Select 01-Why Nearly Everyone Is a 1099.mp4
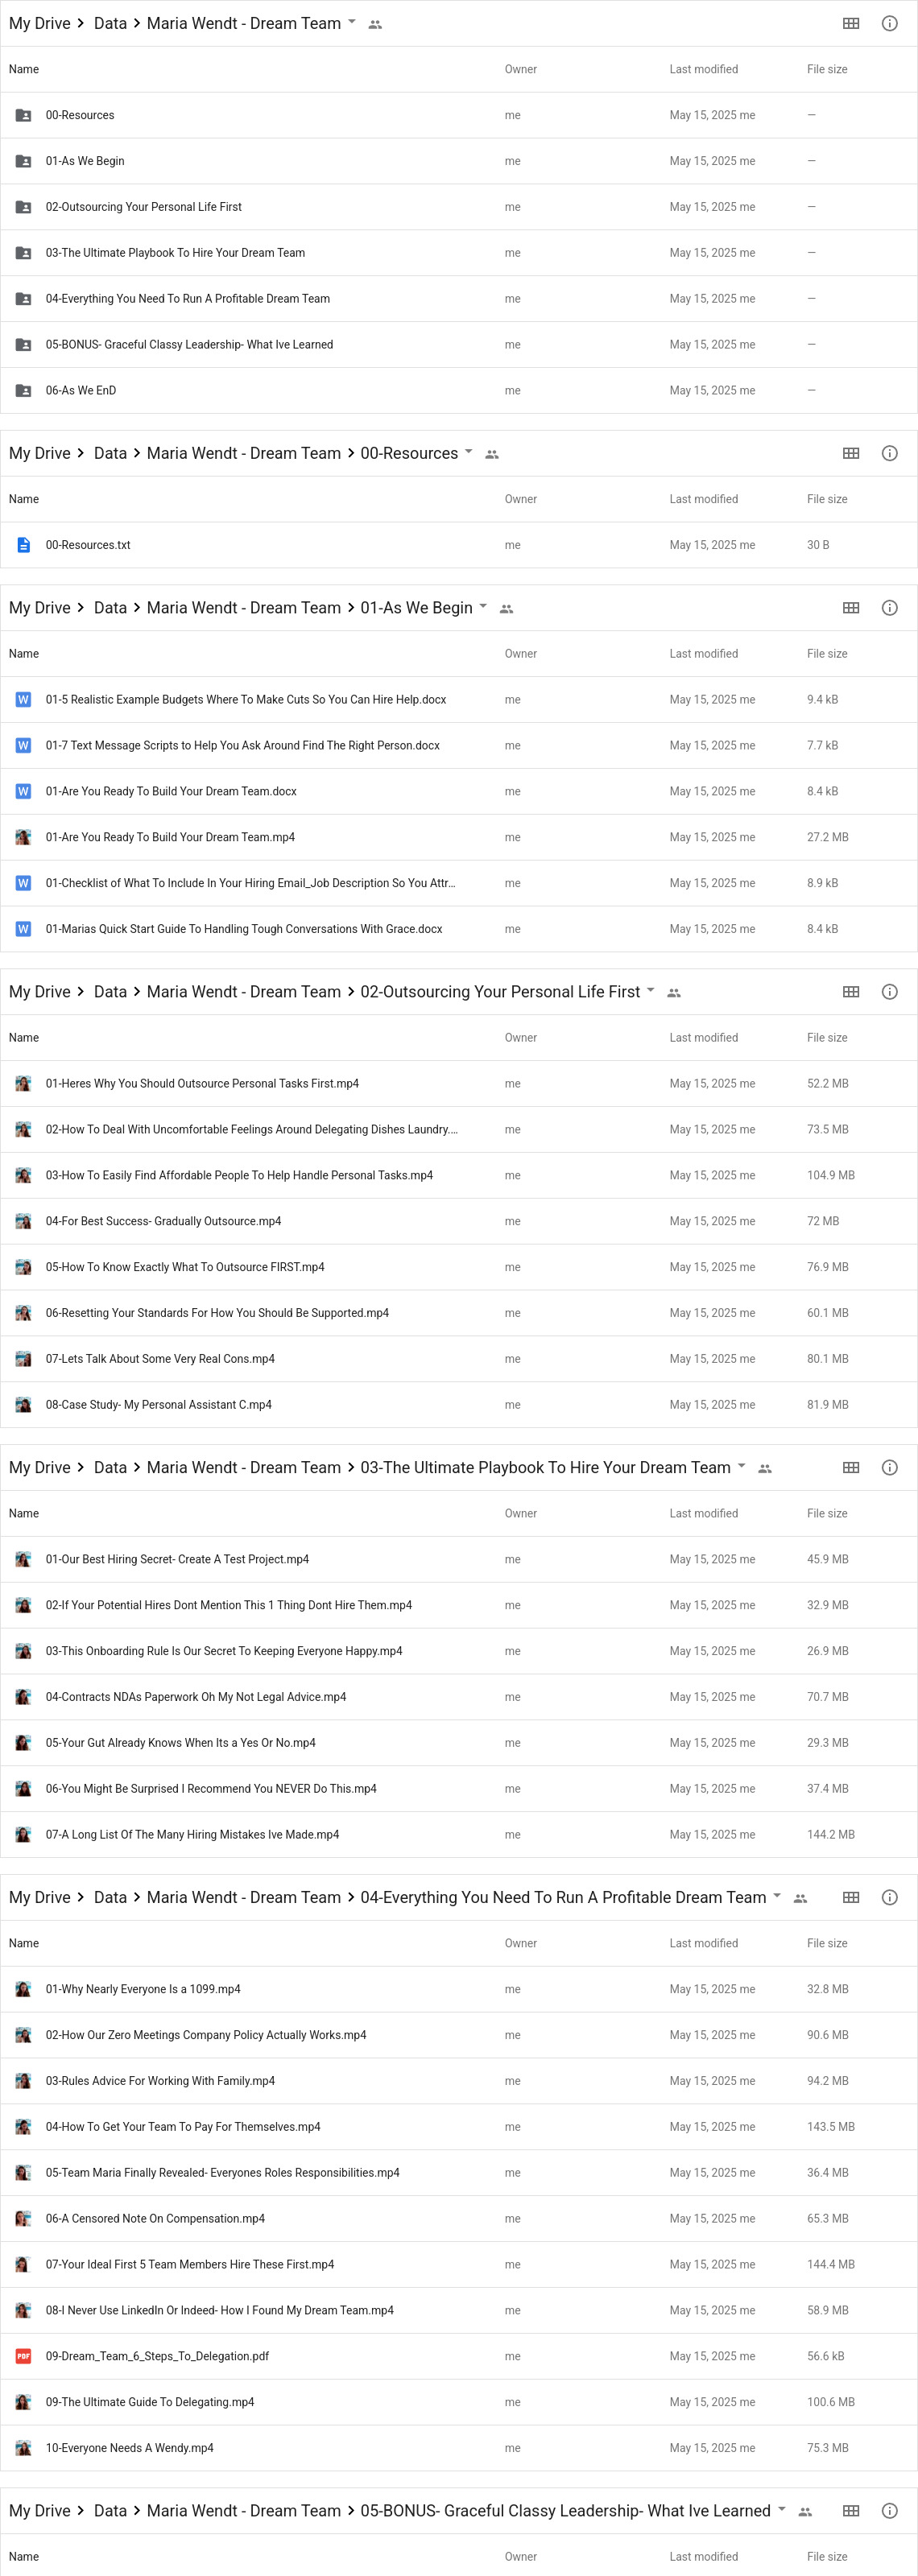 pos(459,1989)
